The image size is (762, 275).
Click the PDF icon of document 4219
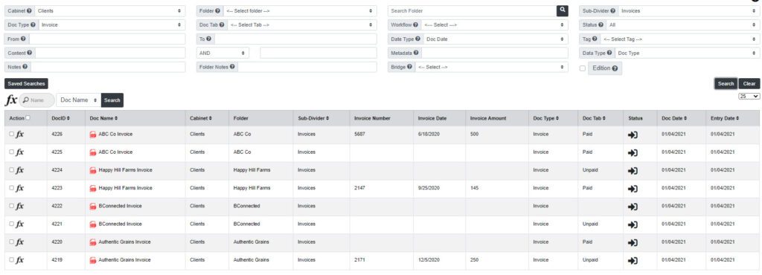click(x=93, y=260)
